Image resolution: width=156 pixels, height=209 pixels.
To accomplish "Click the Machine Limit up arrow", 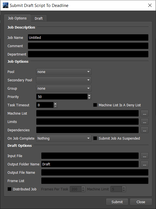I will point(124,188).
